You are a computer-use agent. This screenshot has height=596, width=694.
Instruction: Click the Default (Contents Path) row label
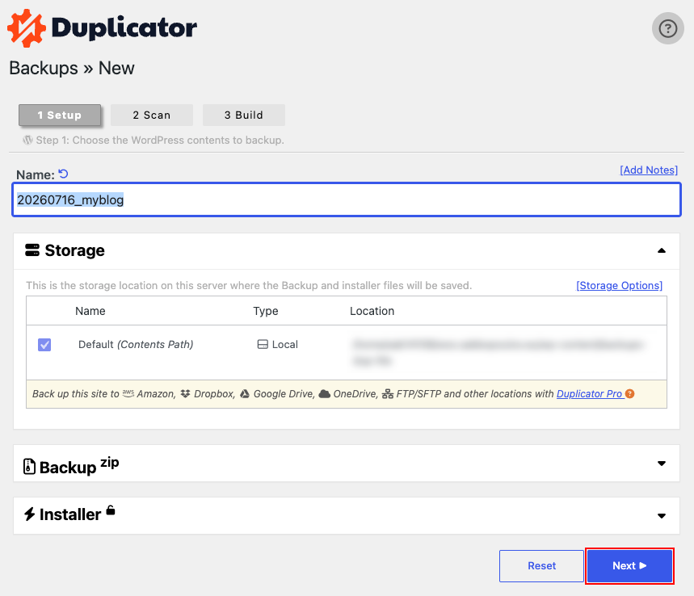point(136,345)
